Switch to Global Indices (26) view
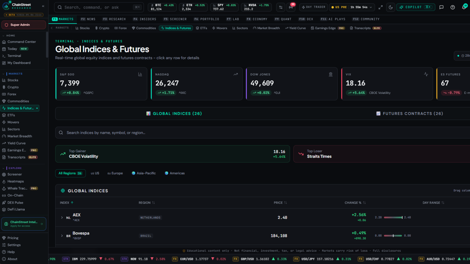Screen dimensions: 470x264 [174, 114]
